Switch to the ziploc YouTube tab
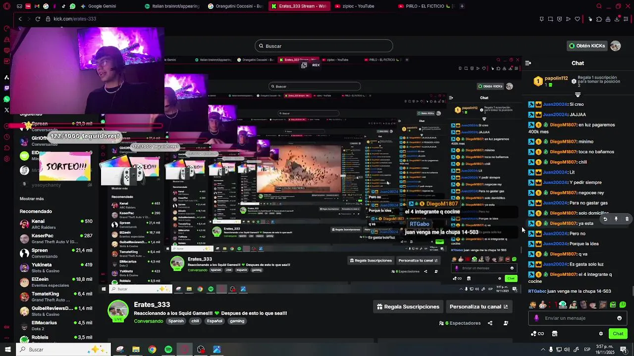The width and height of the screenshot is (634, 356). (x=362, y=6)
